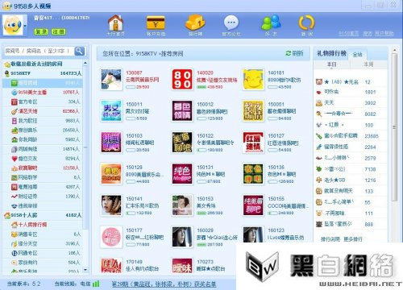Click sidebar scroll down arrow
Viewport: 403px width, 290px height.
[x=85, y=270]
